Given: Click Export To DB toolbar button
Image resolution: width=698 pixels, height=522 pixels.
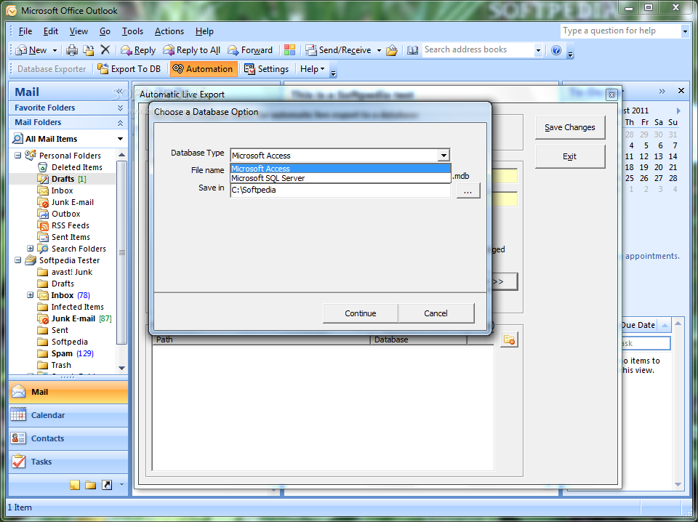Looking at the screenshot, I should [129, 69].
